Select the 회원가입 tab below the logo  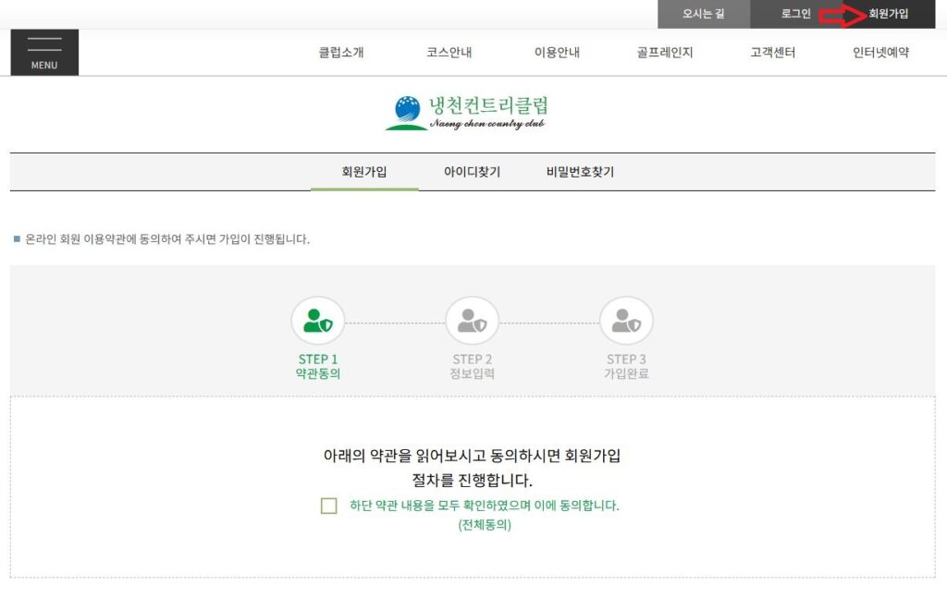[x=365, y=172]
